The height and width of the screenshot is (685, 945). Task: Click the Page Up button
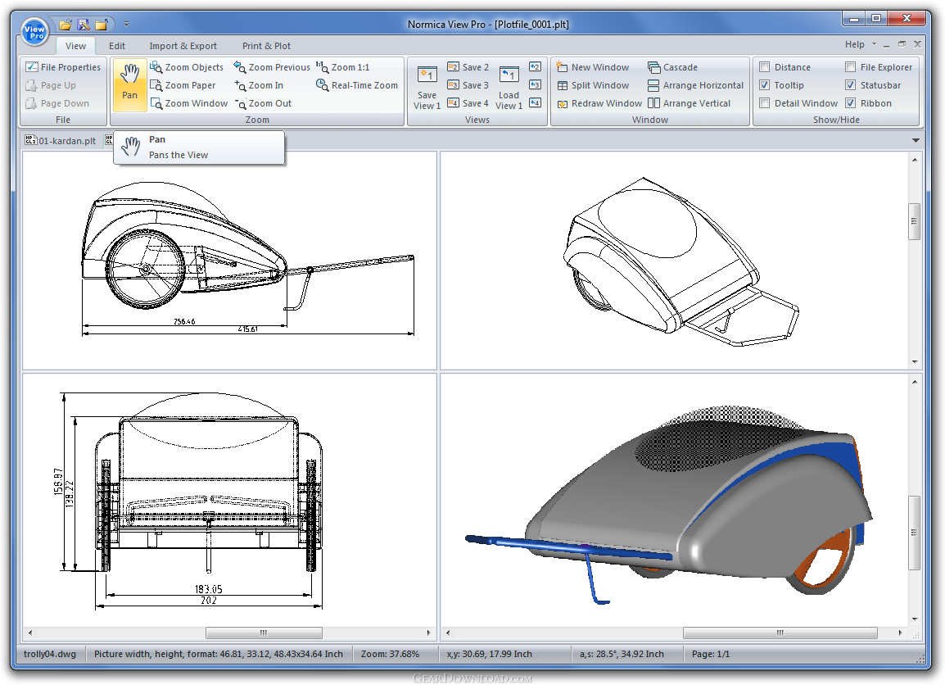tap(51, 85)
